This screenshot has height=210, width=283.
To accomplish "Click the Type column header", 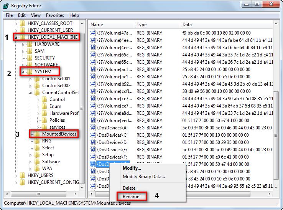I will point(157,25).
